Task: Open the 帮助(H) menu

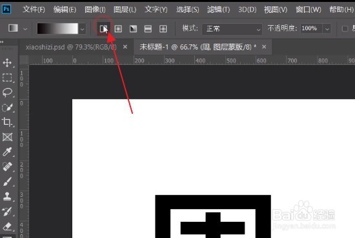Action: [x=341, y=10]
